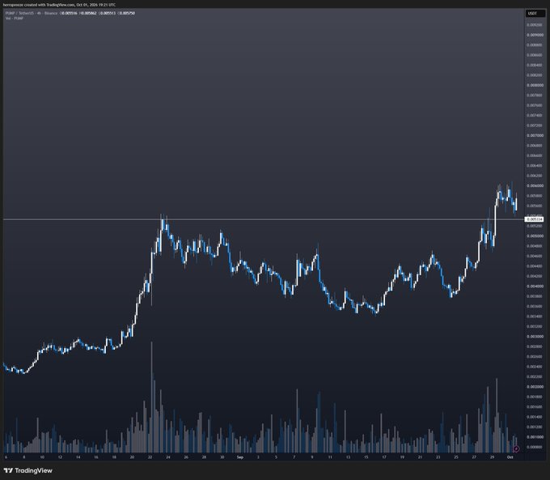Click the tallest volume bar near date 22
Viewport: 550px width, 480px height.
pyautogui.click(x=151, y=397)
